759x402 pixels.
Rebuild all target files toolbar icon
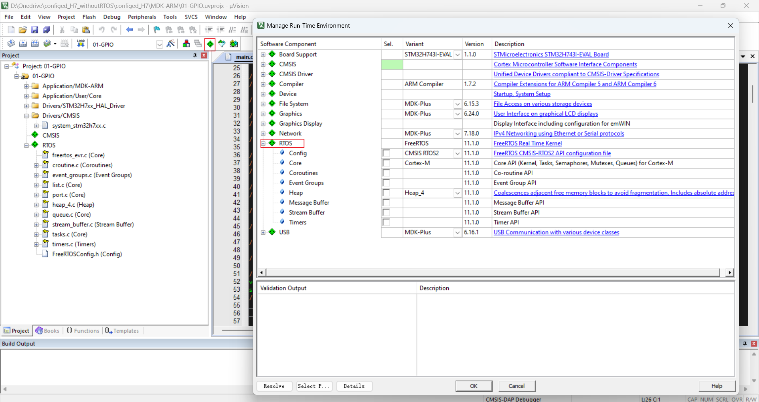point(35,43)
